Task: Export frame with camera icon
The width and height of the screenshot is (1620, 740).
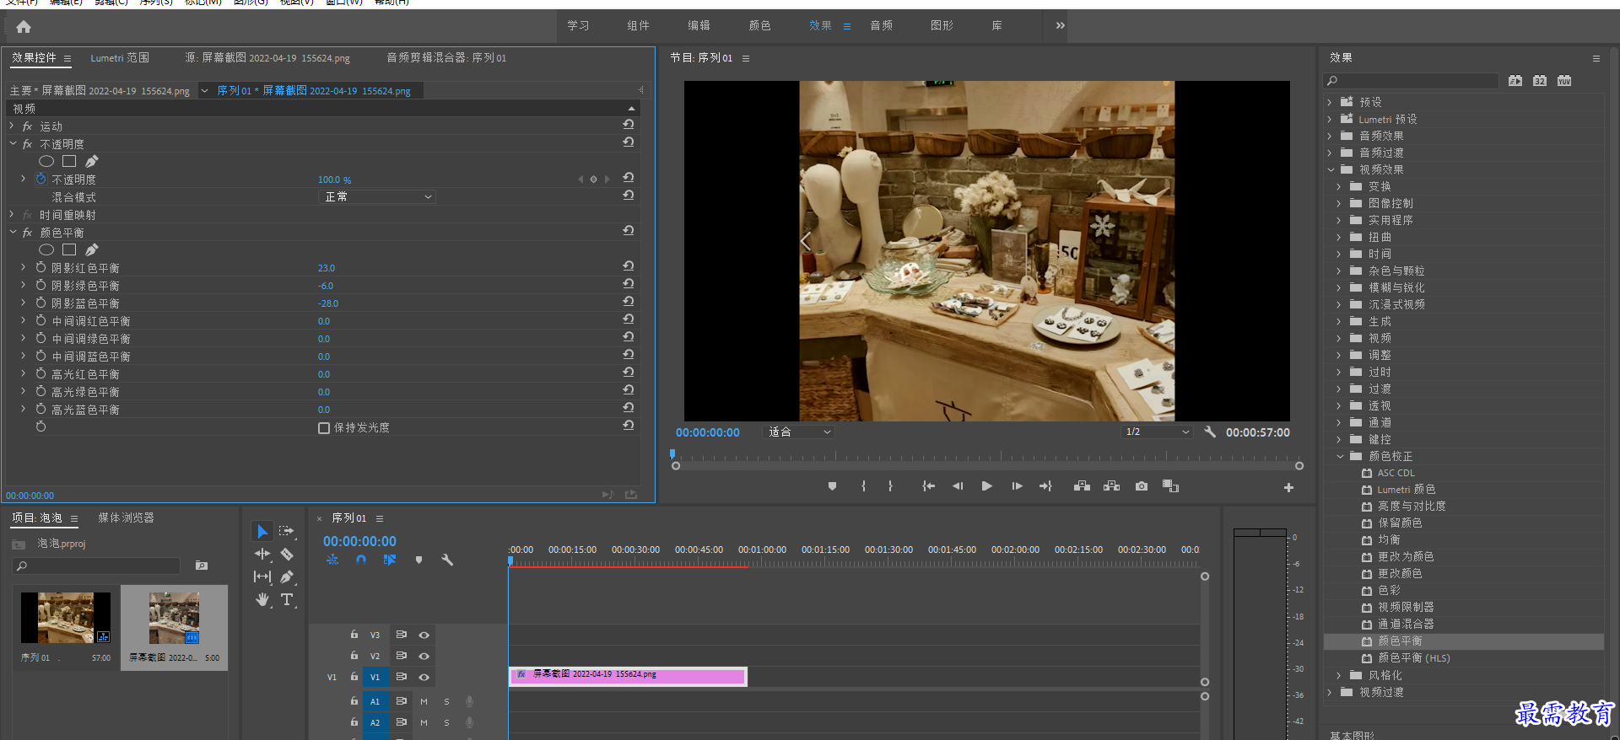Action: pyautogui.click(x=1142, y=486)
